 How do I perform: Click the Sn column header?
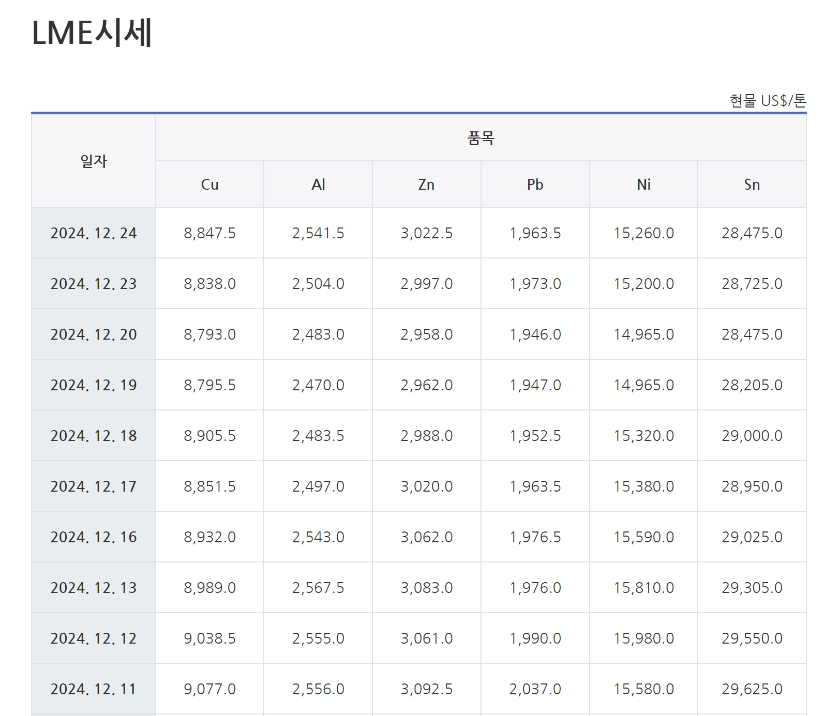click(752, 185)
